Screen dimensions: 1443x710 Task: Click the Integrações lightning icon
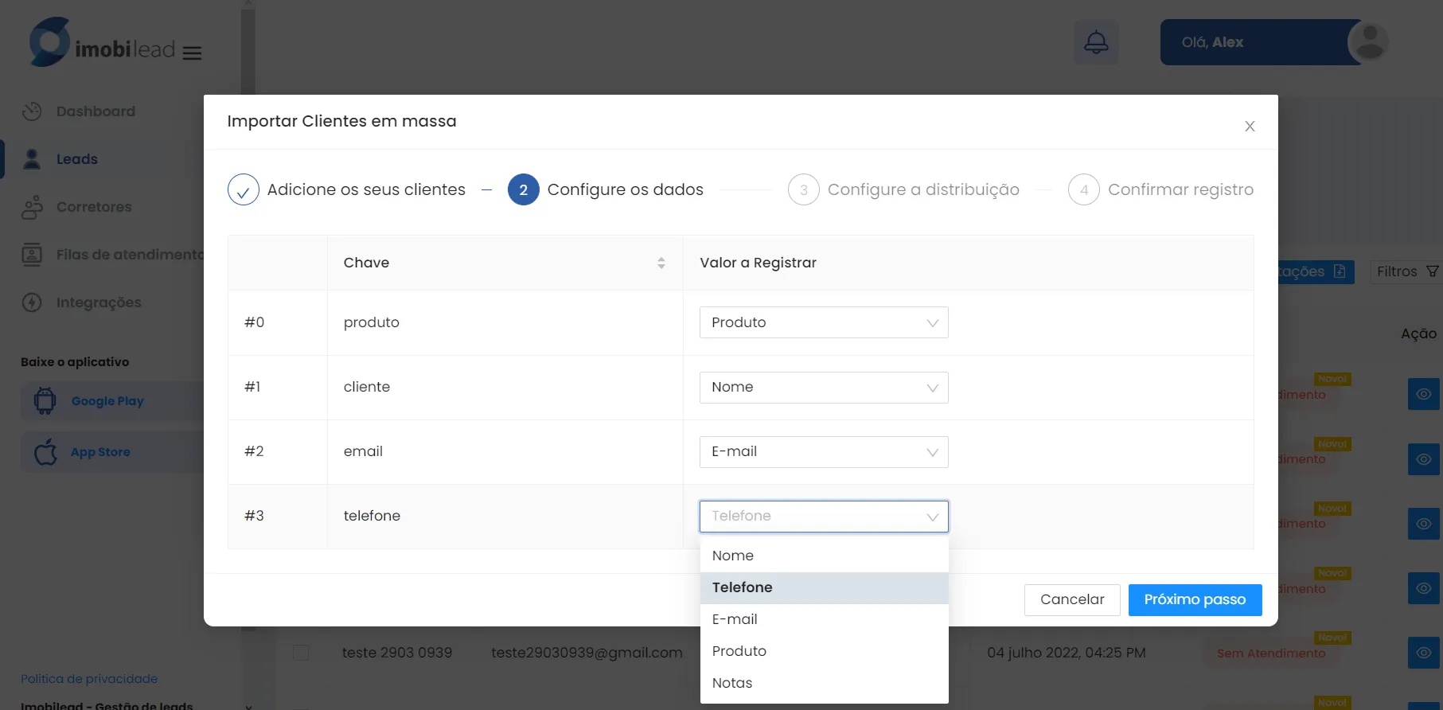[x=32, y=302]
